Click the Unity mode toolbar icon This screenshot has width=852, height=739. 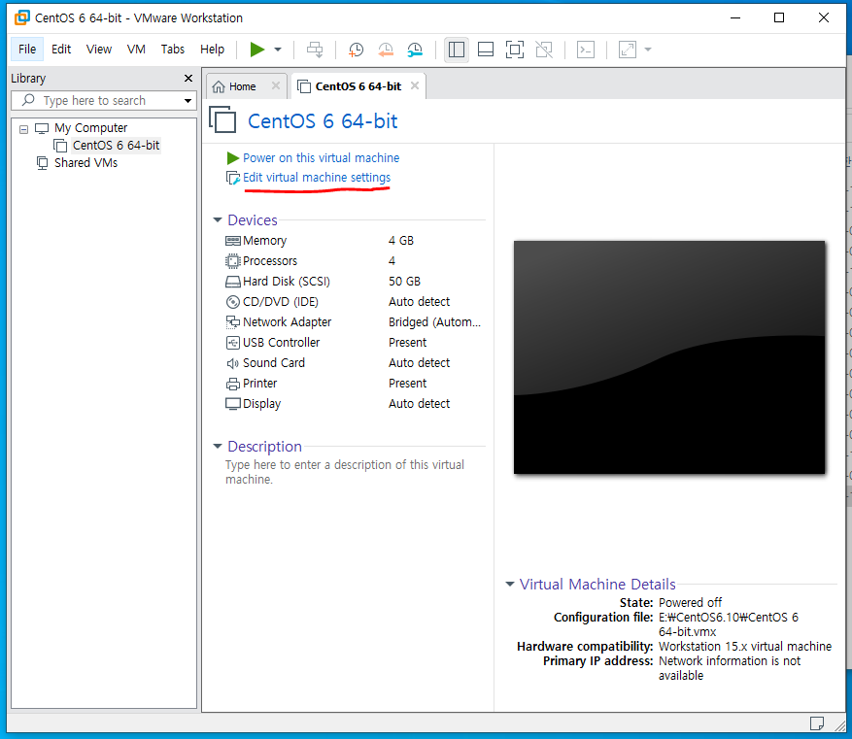point(544,50)
